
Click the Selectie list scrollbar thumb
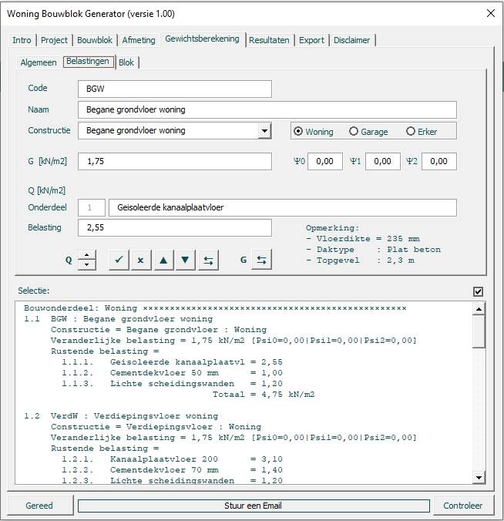(479, 331)
